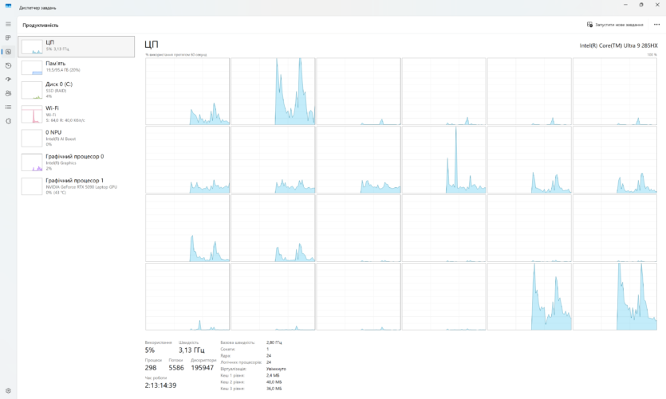Click the 'Запустити нове завдання' button
Image resolution: width=666 pixels, height=399 pixels.
click(x=615, y=25)
